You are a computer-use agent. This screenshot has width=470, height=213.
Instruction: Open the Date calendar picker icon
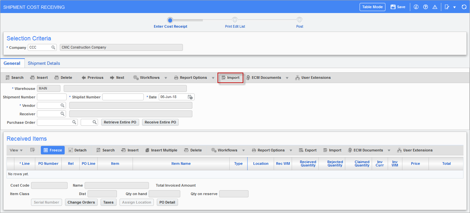190,97
